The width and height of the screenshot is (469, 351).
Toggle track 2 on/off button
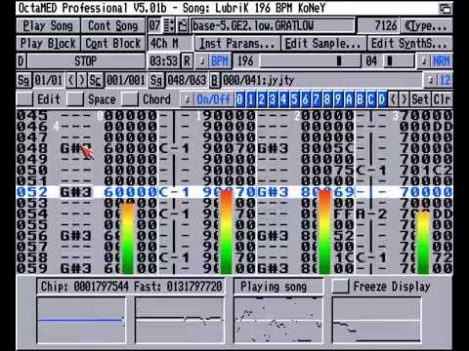262,99
